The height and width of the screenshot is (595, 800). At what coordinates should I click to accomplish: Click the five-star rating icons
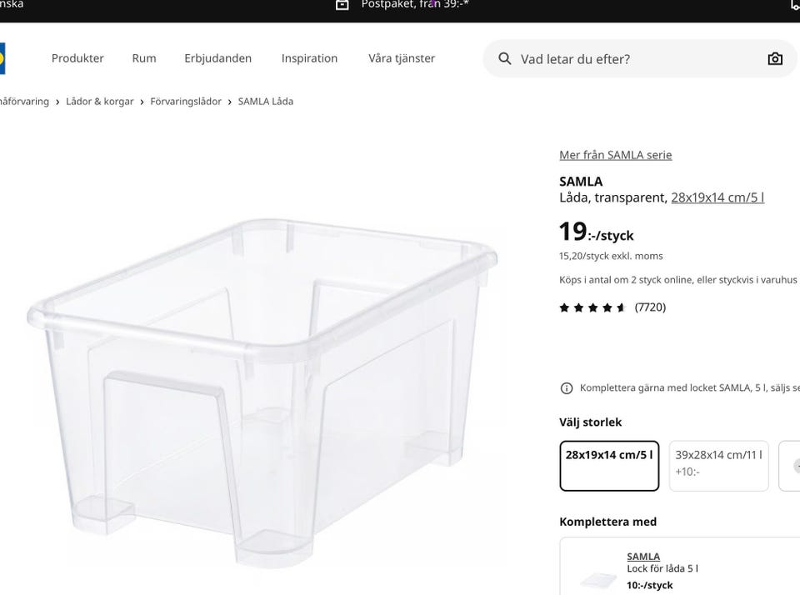[x=592, y=307]
